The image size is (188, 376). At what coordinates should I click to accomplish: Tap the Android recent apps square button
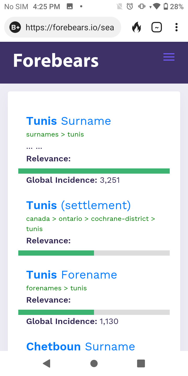[141, 363]
